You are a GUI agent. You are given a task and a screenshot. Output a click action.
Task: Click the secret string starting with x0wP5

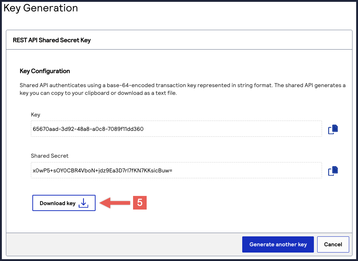click(103, 170)
